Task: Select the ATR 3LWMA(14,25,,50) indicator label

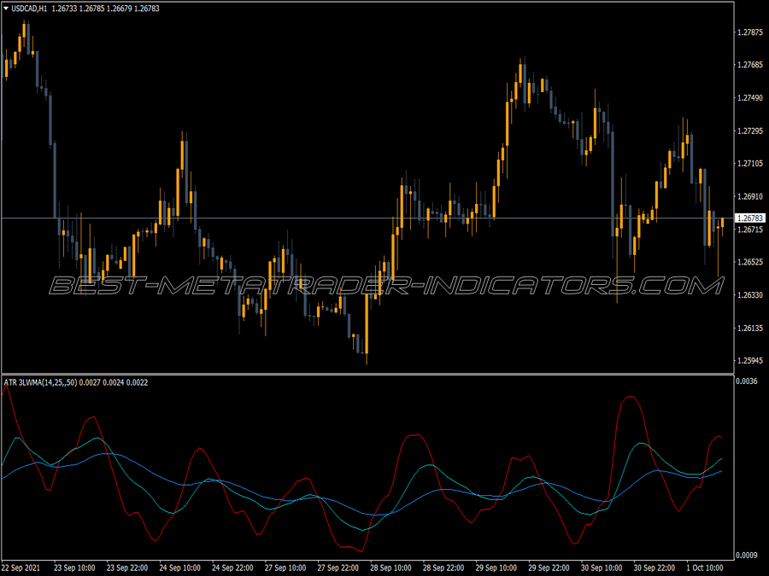Action: click(x=40, y=382)
